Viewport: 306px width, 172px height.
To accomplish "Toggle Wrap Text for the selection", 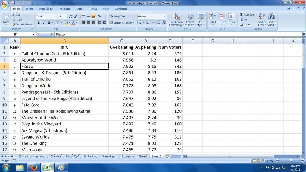I will click(x=120, y=16).
